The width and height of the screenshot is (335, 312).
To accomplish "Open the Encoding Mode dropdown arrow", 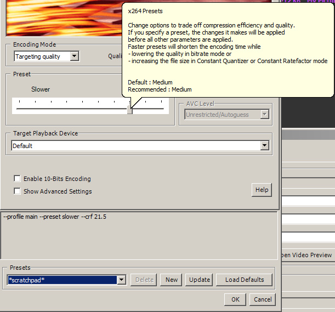I will coord(74,56).
